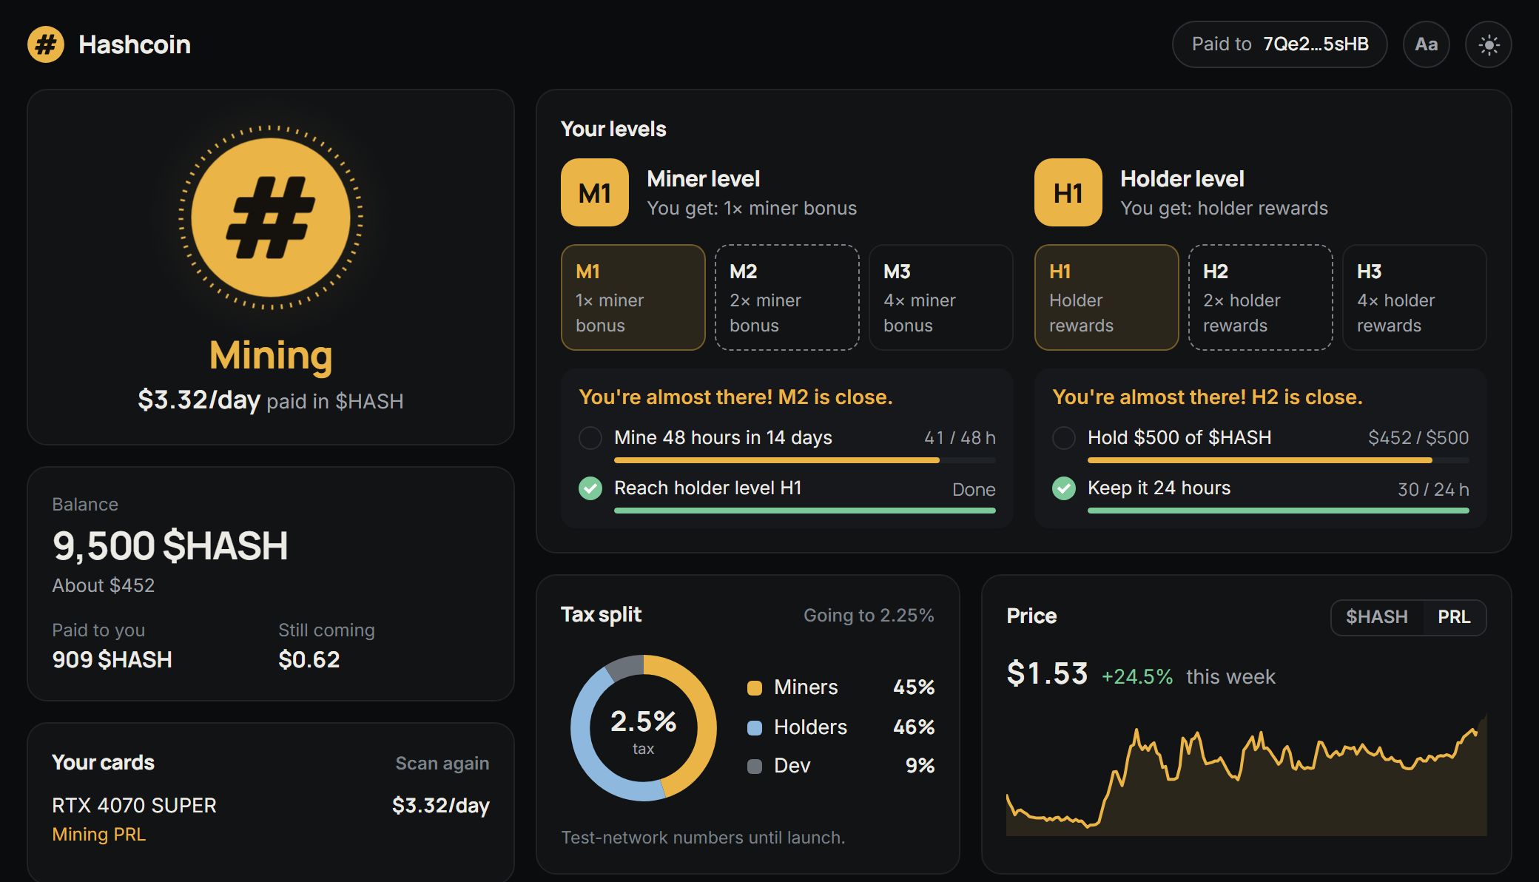Select the M1 1× miner bonus card
The width and height of the screenshot is (1539, 882).
tap(633, 297)
